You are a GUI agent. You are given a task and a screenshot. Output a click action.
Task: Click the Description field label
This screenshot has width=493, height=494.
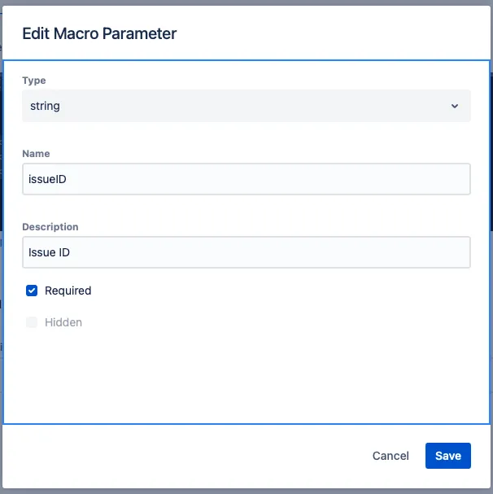[x=50, y=227]
